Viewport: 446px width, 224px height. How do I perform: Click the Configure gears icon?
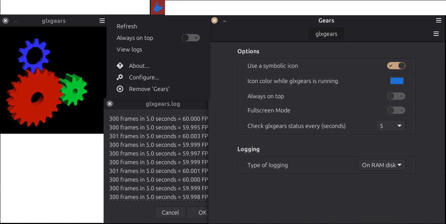click(120, 77)
